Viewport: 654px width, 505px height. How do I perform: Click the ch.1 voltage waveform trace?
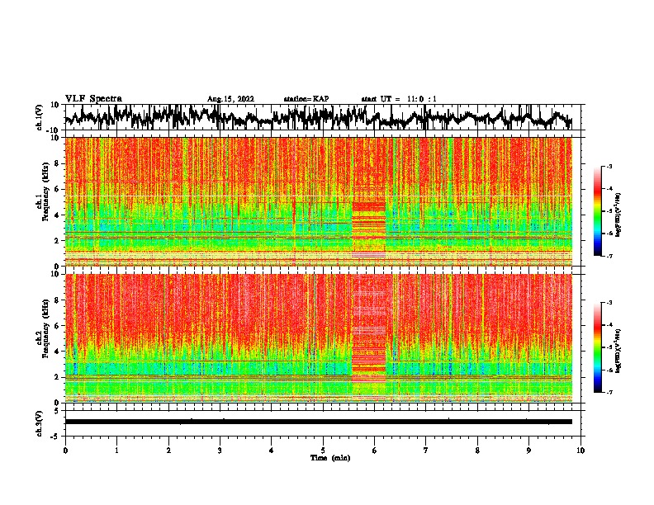tap(319, 117)
